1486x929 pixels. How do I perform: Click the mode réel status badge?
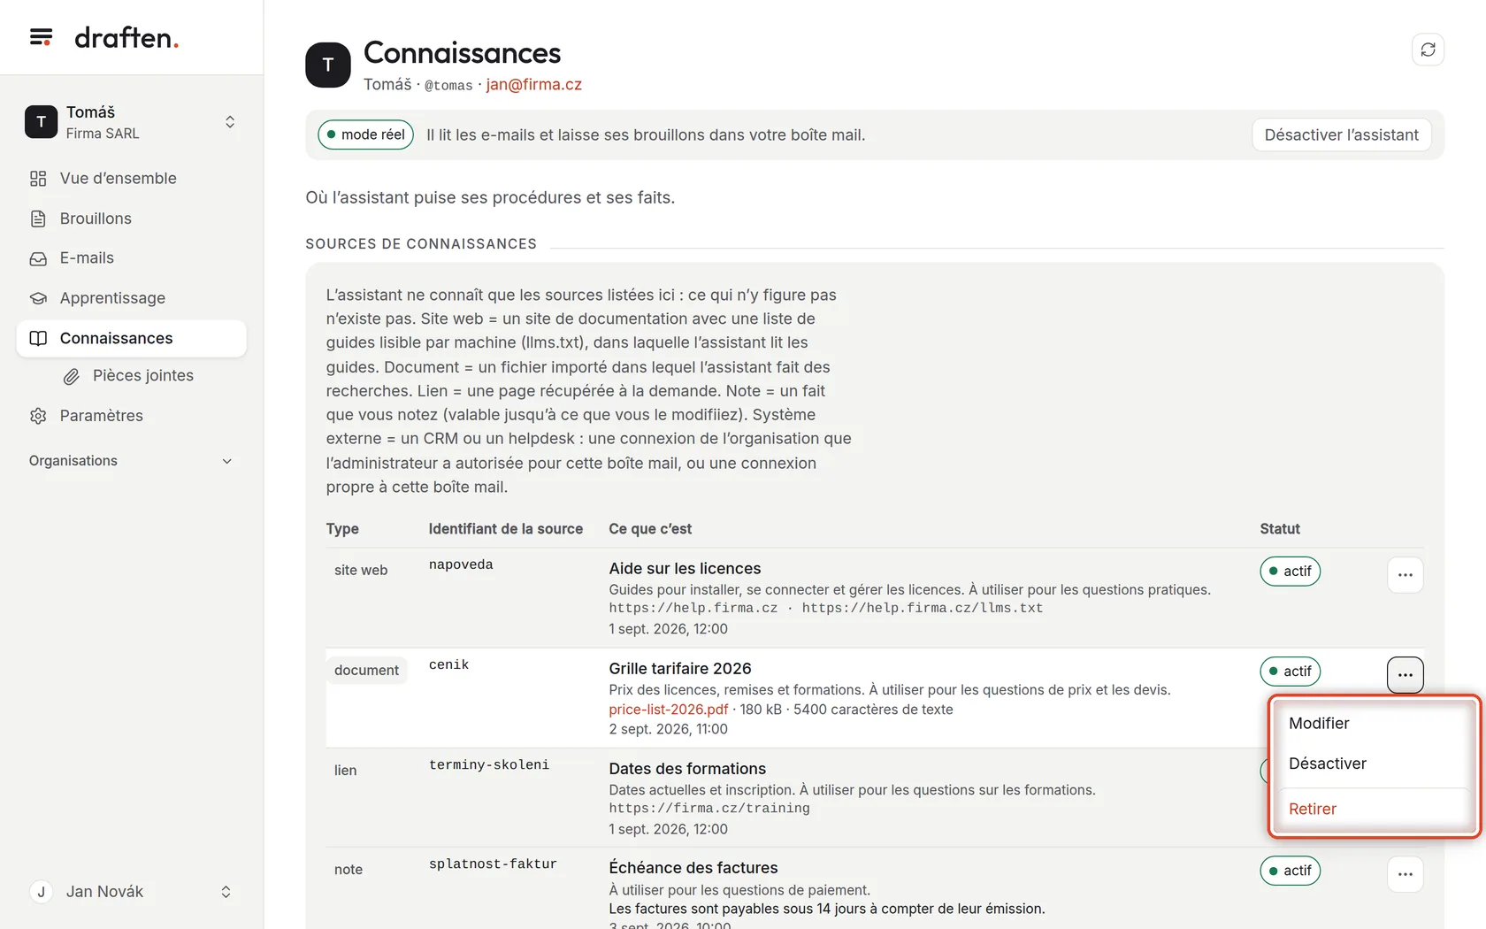click(365, 135)
